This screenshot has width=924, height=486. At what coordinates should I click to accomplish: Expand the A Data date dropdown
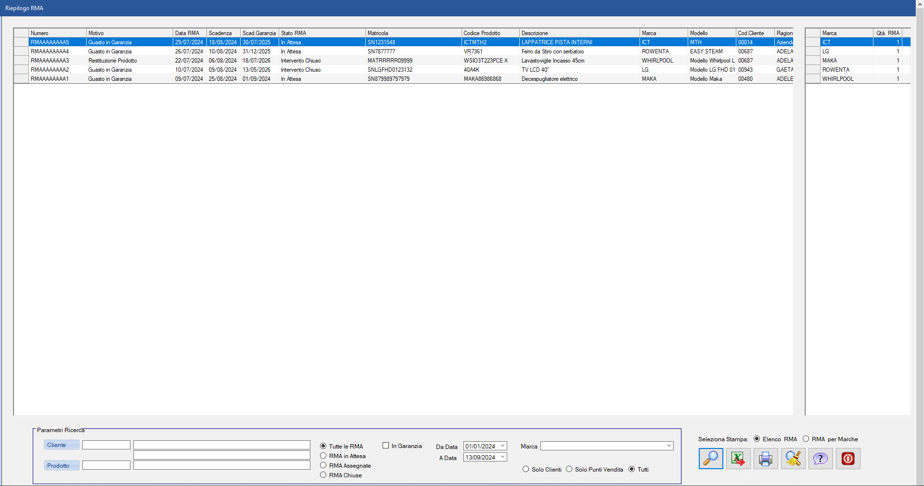tap(502, 457)
